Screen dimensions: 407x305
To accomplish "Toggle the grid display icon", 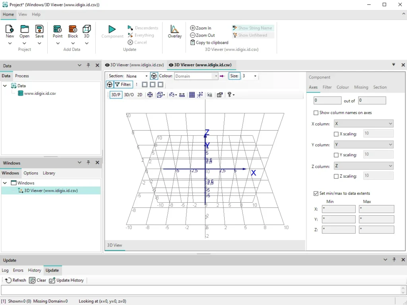I will (x=192, y=95).
